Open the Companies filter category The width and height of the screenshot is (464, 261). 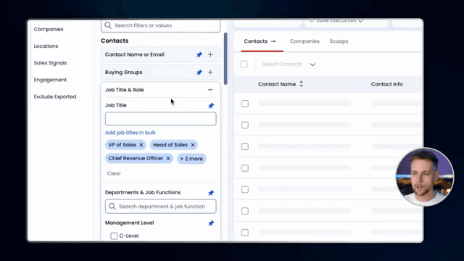pyautogui.click(x=49, y=29)
